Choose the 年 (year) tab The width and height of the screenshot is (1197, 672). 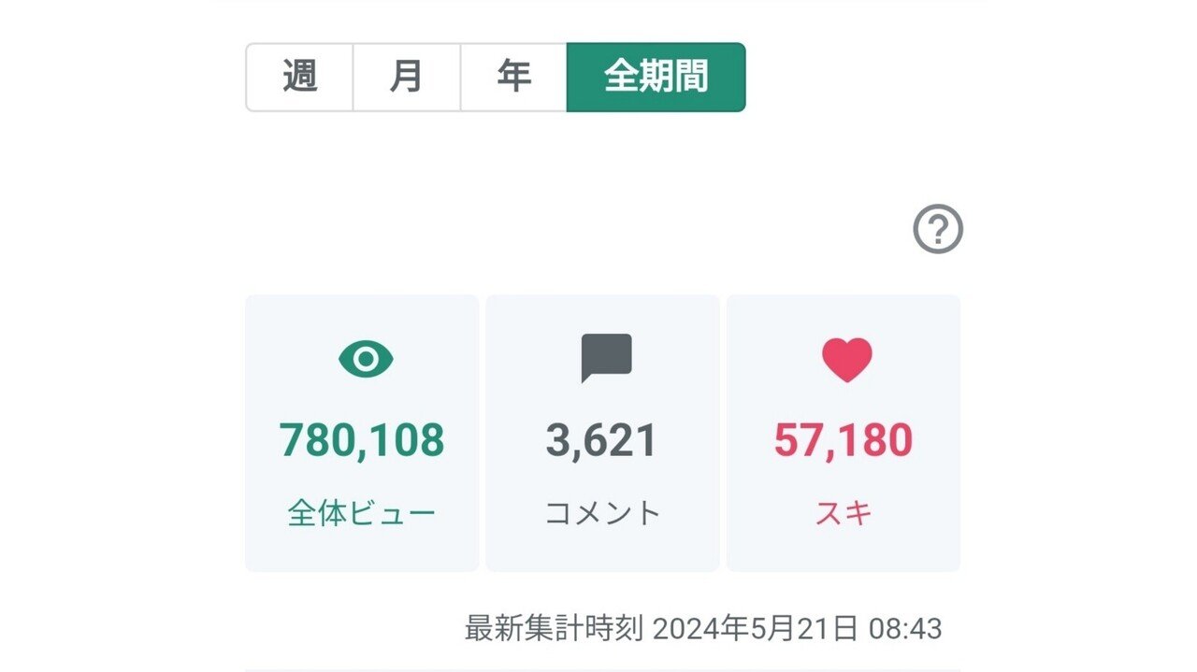(x=513, y=78)
